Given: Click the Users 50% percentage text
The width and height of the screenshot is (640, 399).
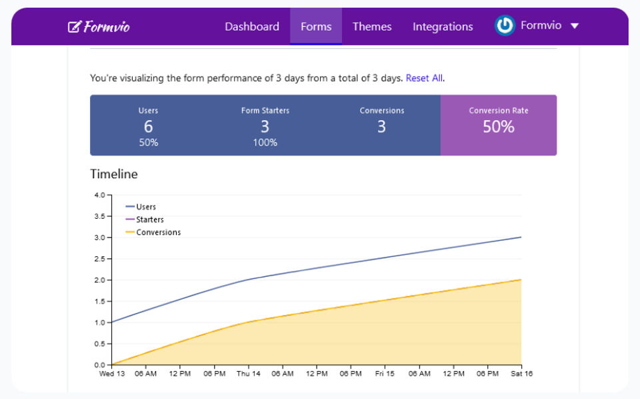Looking at the screenshot, I should pos(148,143).
